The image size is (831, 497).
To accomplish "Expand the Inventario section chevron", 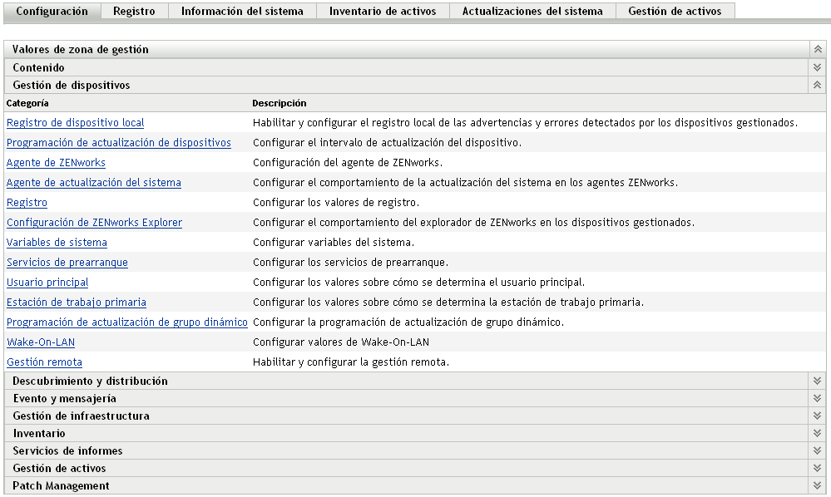I will coord(817,433).
